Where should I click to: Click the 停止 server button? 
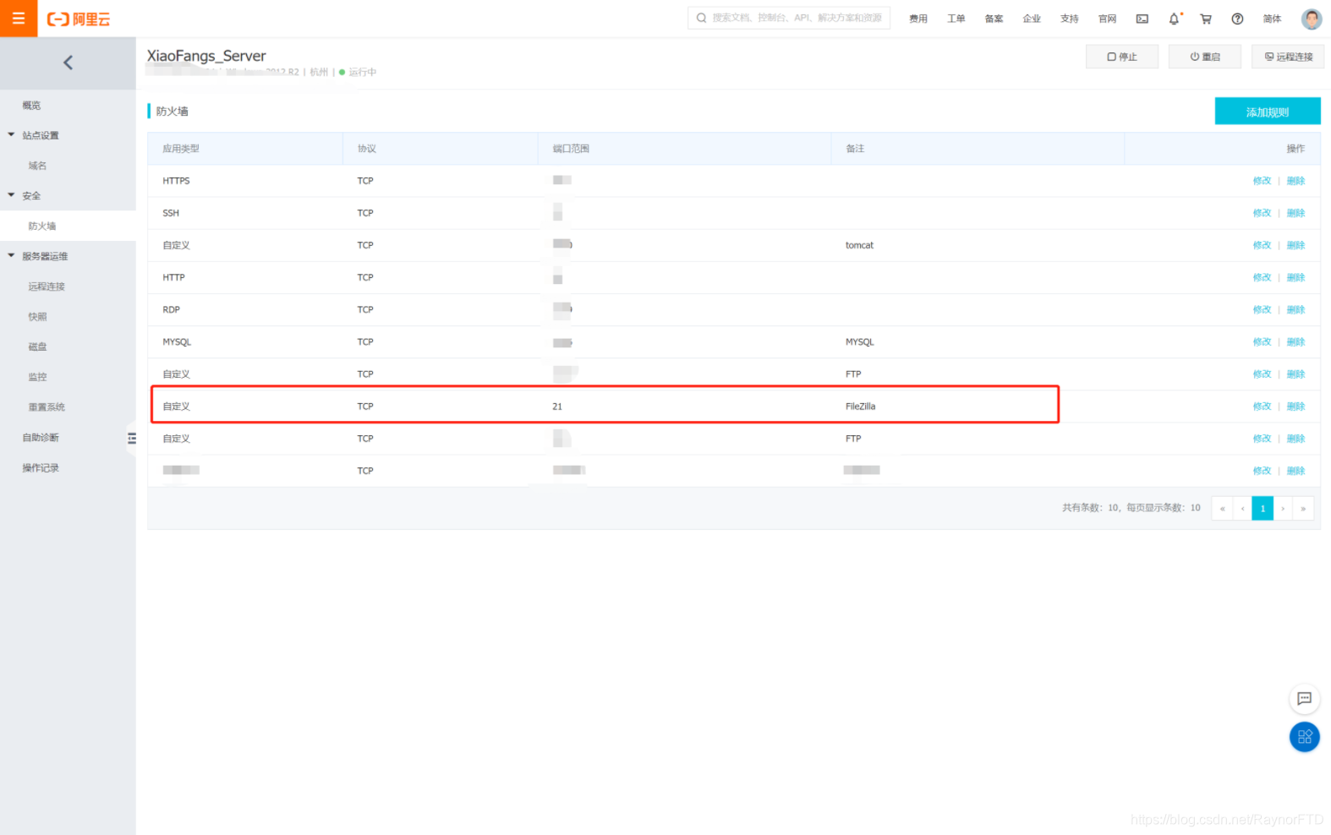point(1122,57)
